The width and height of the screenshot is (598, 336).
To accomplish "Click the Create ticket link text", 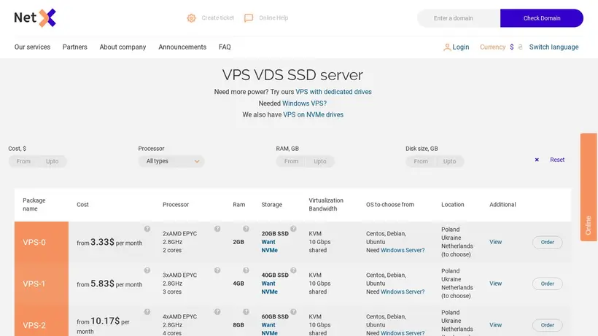I will (x=218, y=18).
